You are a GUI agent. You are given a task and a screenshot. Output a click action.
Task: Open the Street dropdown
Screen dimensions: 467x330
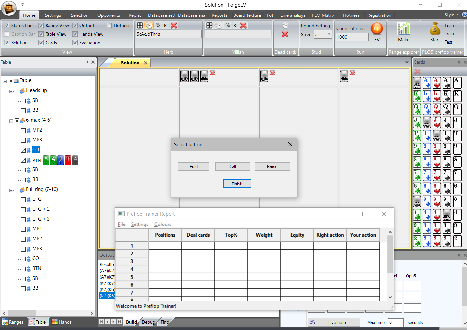click(329, 34)
